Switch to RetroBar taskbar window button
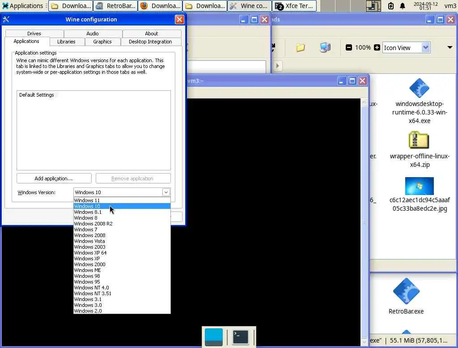Viewport: 458px width, 348px height. coord(116,6)
